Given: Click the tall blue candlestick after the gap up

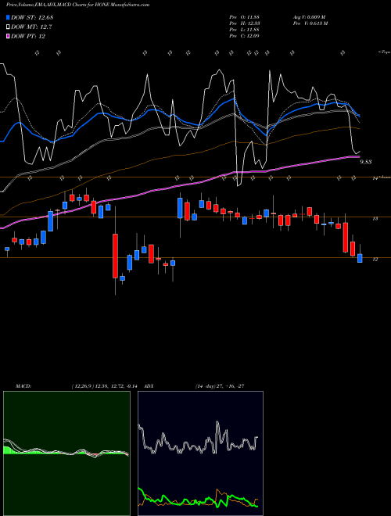Looking at the screenshot, I should [x=180, y=208].
